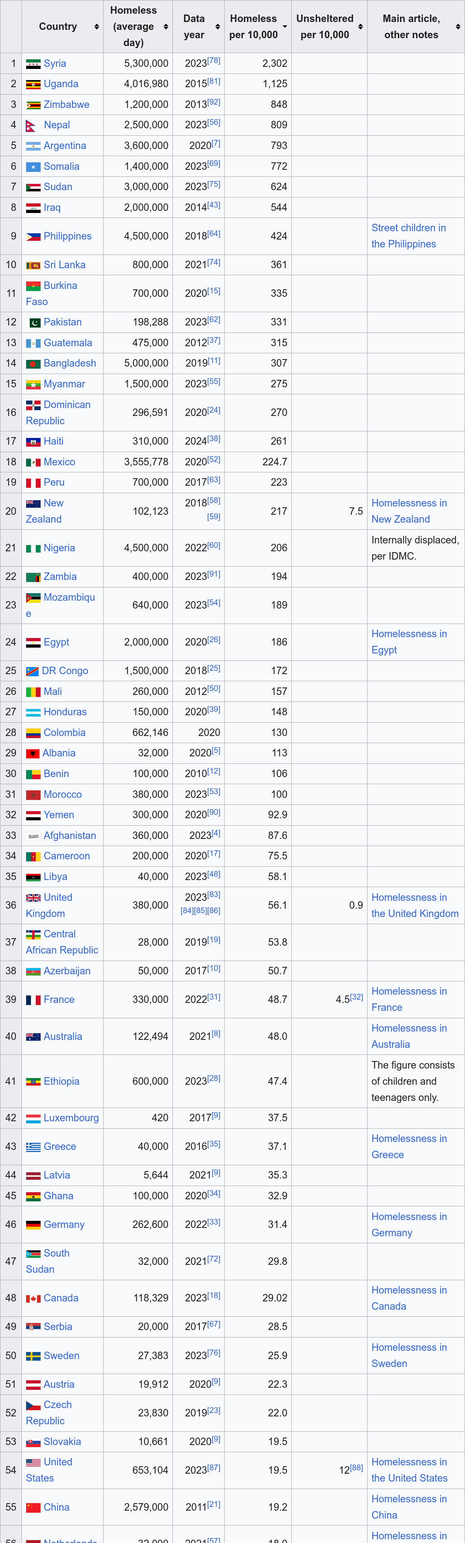Viewport: 465px width, 1543px height.
Task: Open the South Sudan country link
Action: point(48,1261)
